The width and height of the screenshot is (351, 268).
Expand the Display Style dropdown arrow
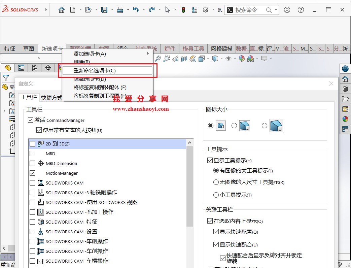[221, 58]
